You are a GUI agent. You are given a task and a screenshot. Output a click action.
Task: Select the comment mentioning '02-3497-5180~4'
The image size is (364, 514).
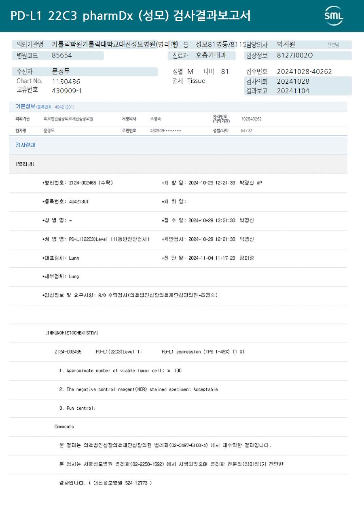point(165,446)
